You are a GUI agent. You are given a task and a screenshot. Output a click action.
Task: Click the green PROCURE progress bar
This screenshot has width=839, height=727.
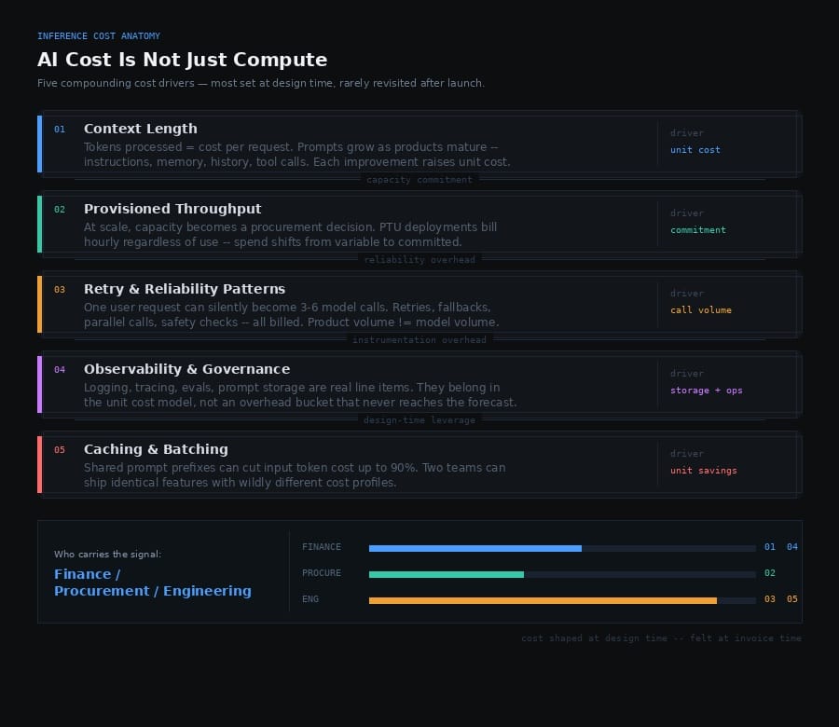pos(447,574)
